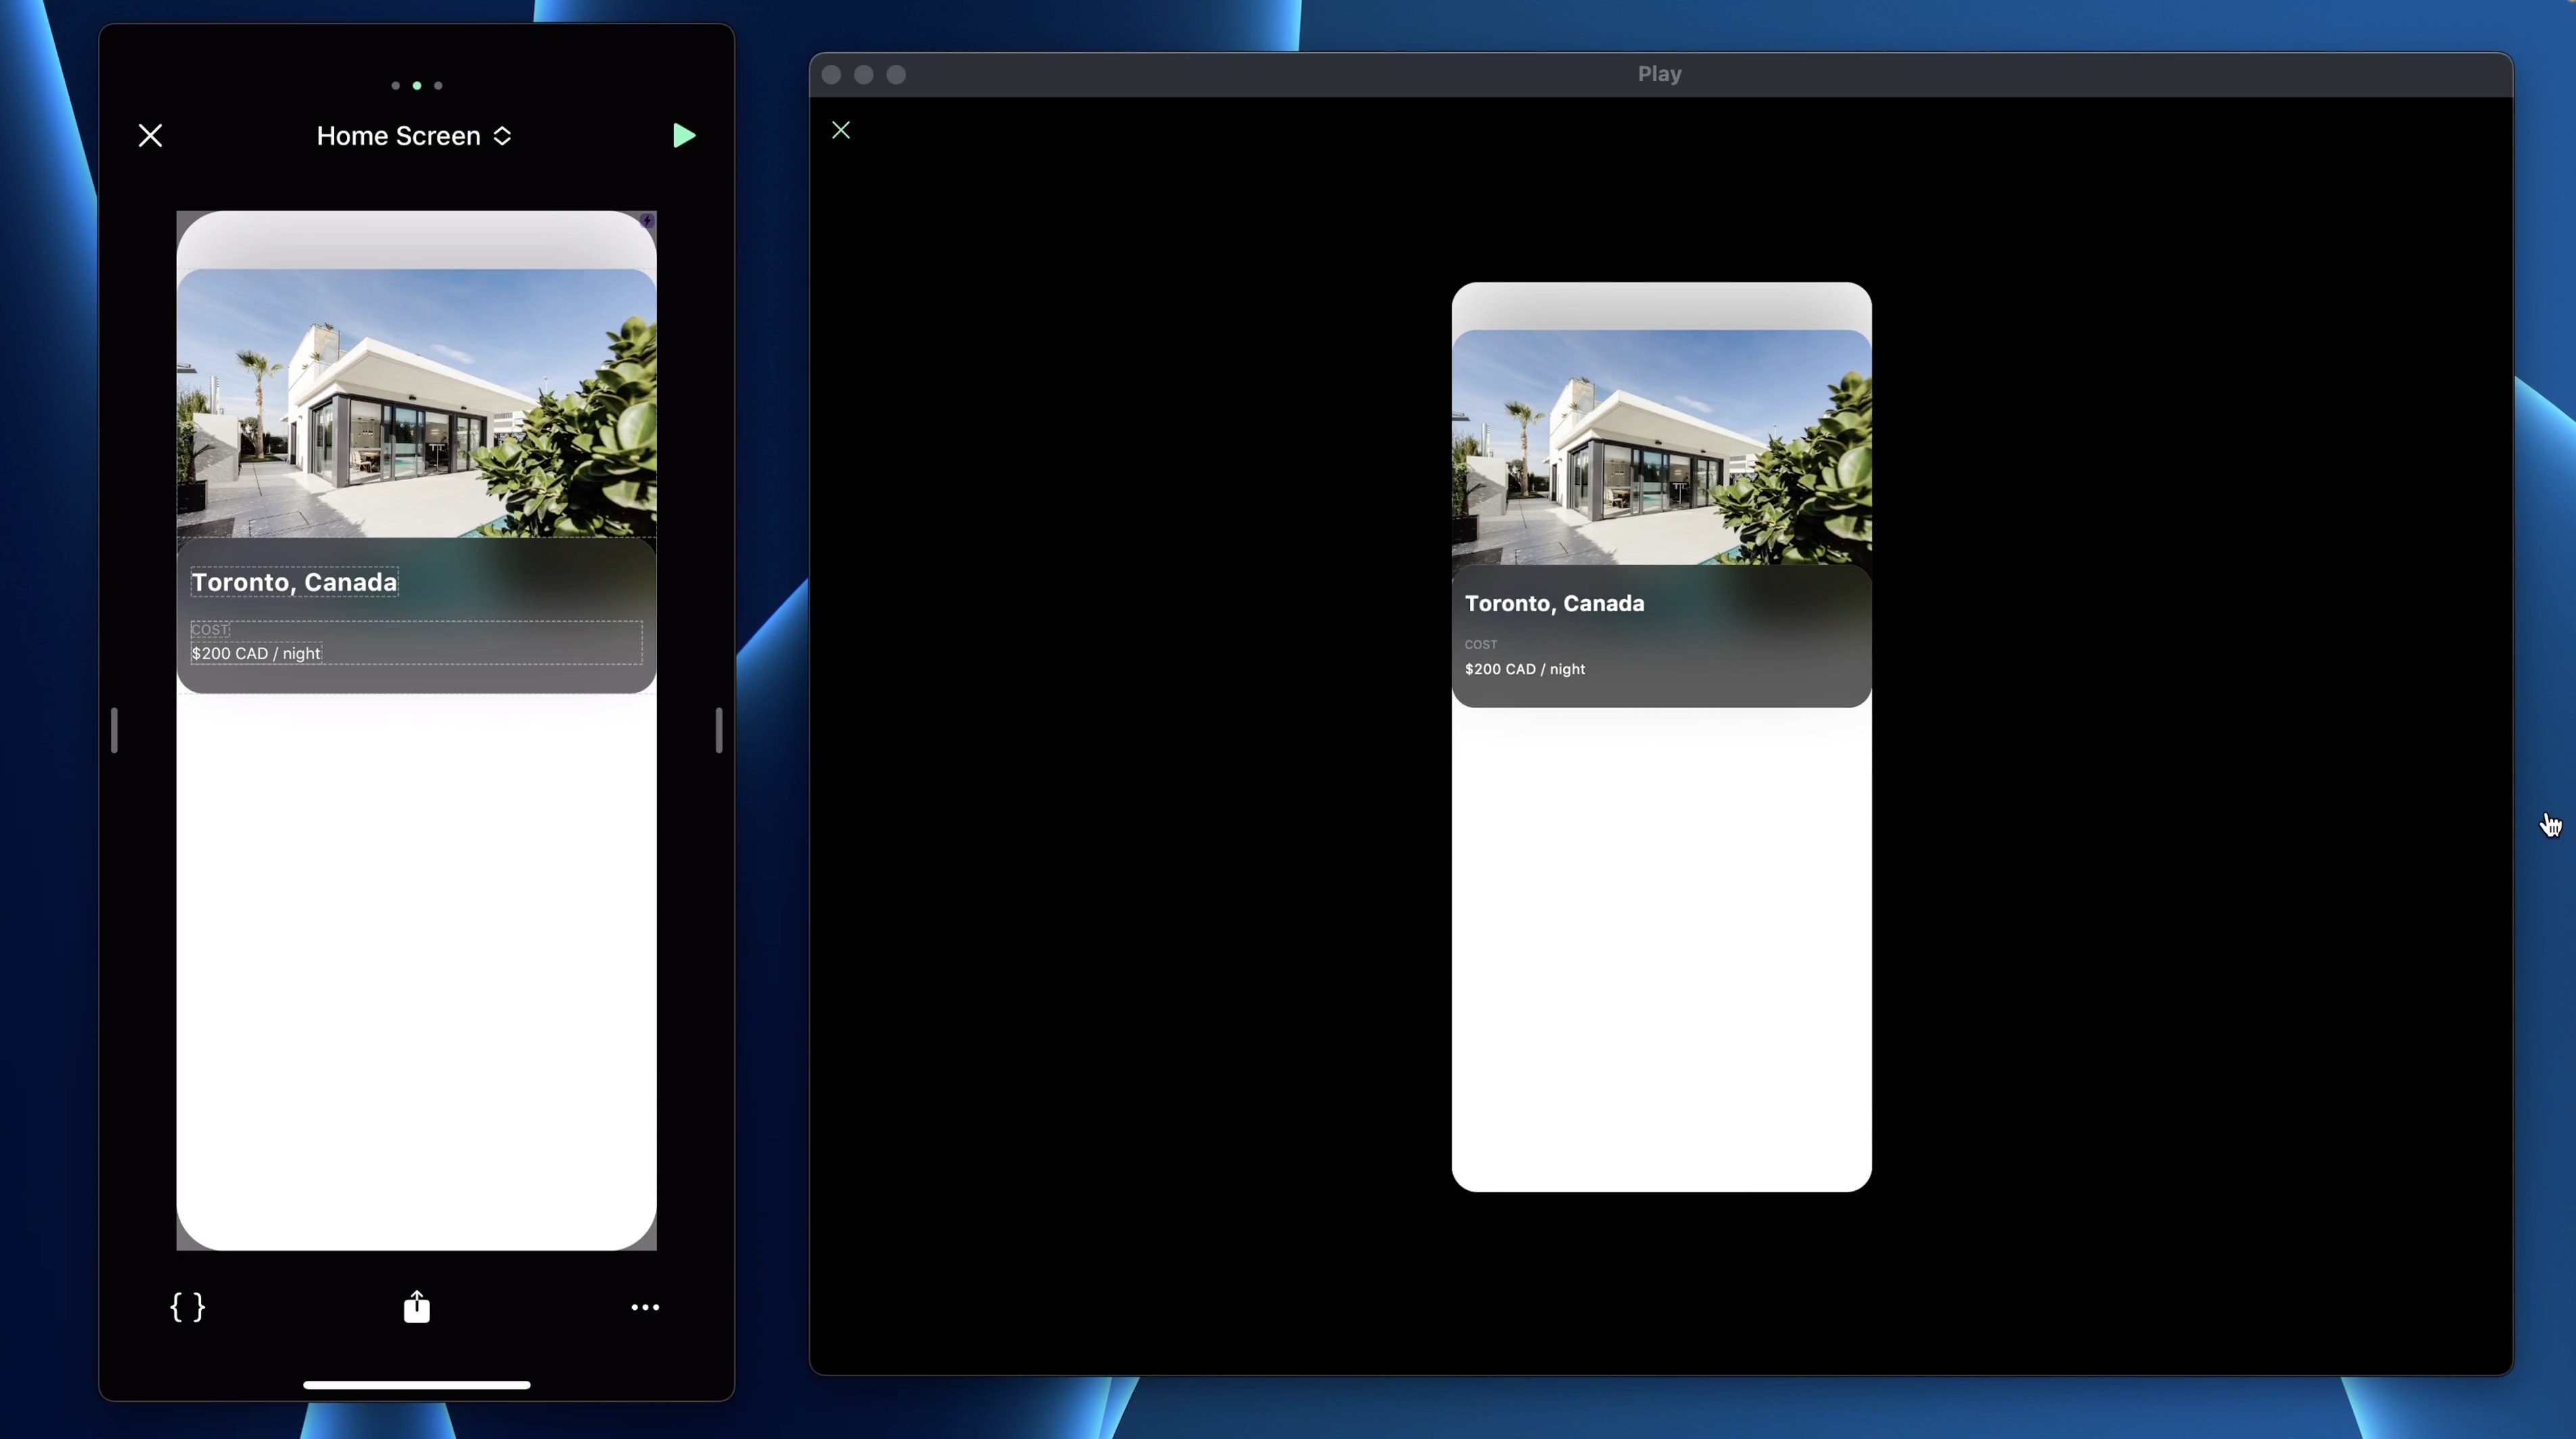Close the editor with the white X

[150, 136]
